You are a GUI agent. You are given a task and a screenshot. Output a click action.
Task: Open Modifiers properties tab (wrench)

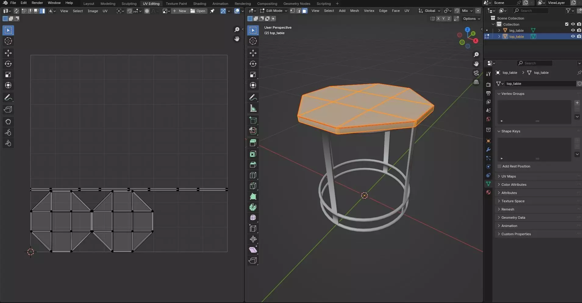pos(488,150)
